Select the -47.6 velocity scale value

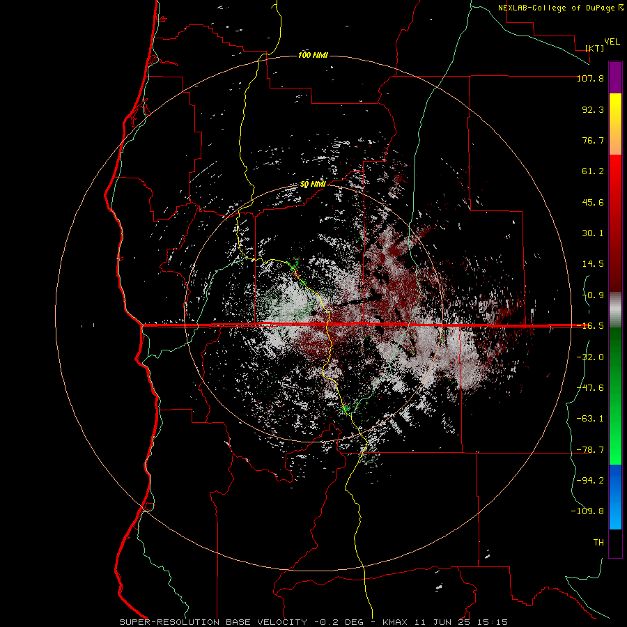coord(590,388)
